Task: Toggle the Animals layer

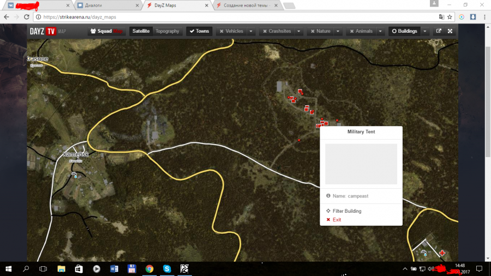Action: pyautogui.click(x=361, y=31)
